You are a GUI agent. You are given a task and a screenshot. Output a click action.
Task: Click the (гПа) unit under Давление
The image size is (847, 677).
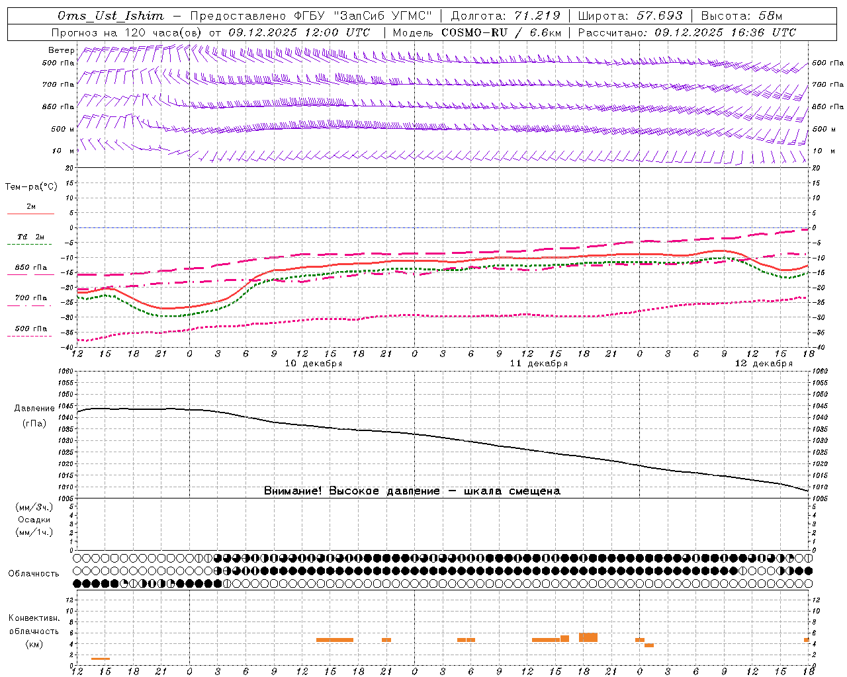click(x=34, y=424)
